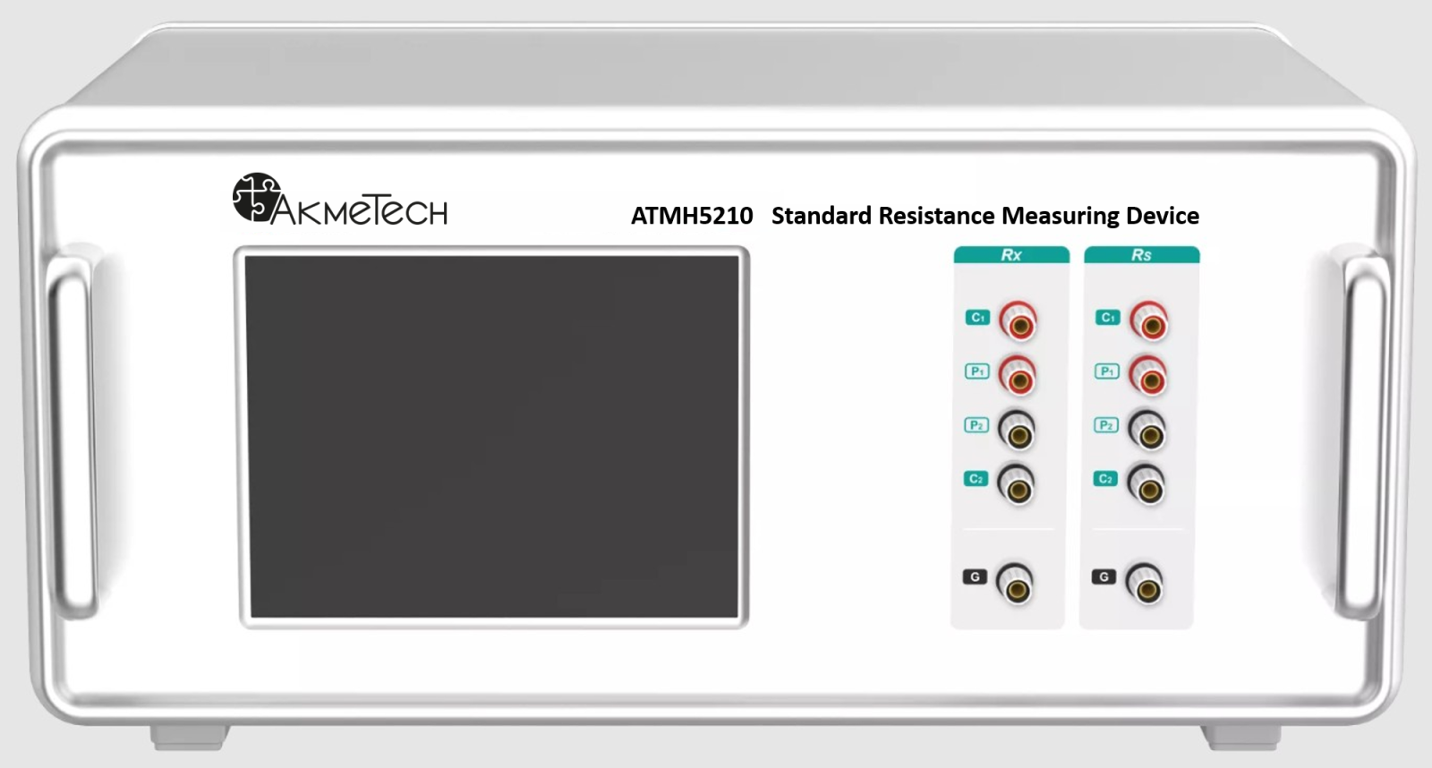Click the AkmeTech brand name text
Screen dimensions: 1432x768
click(x=358, y=209)
